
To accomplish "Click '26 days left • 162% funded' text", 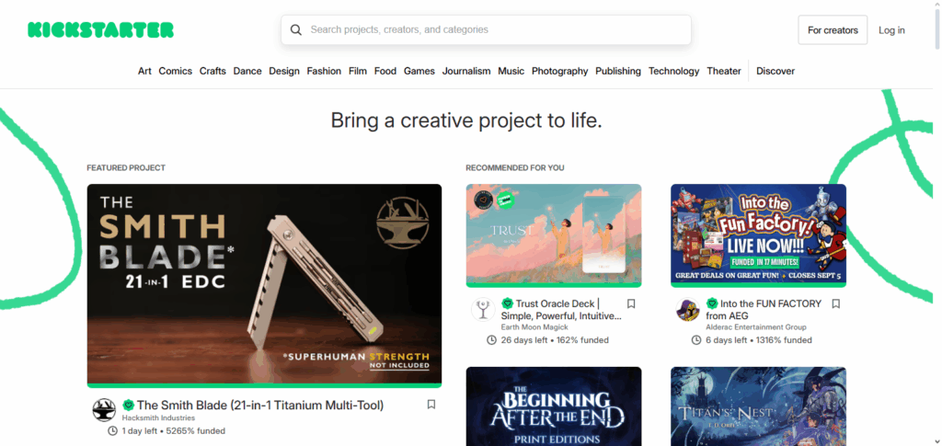I will (555, 340).
